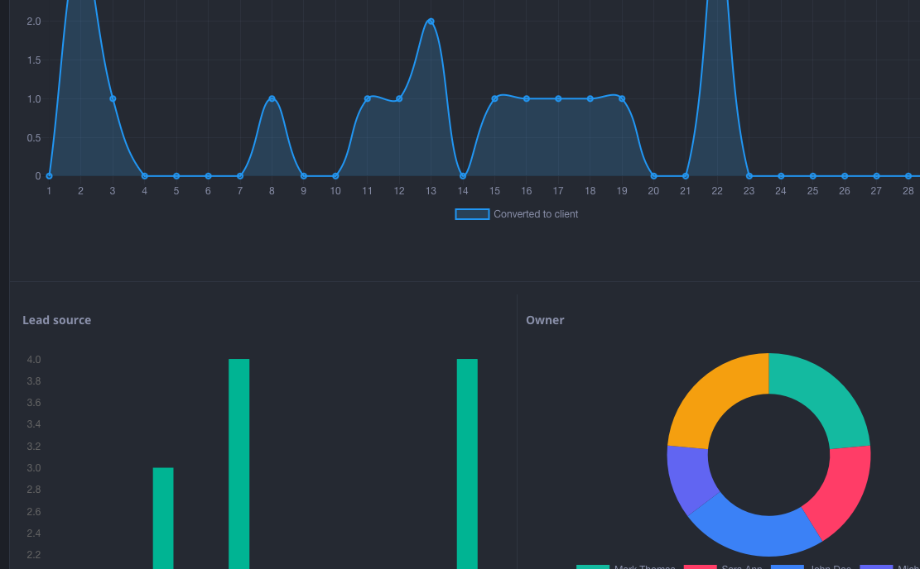Select the data point at day 8
This screenshot has width=920, height=569.
pos(272,99)
